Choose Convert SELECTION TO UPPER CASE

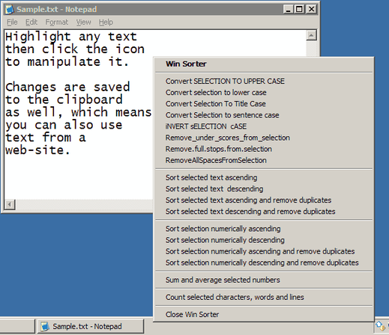click(x=264, y=81)
